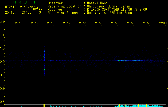Click the 0.9 frequency axis label
168x107 pixels.
click(x=2, y=62)
